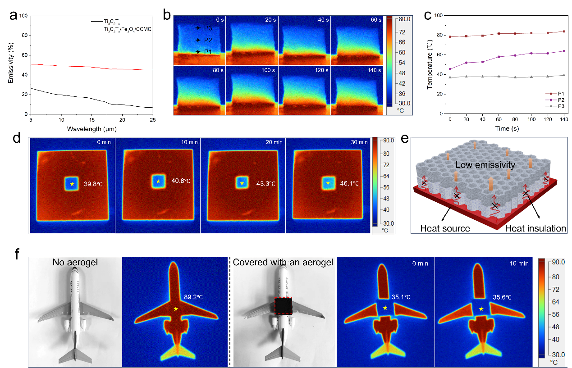The image size is (572, 368).
Task: Click the P2 cross marker in the 0 s frame
Action: pyautogui.click(x=198, y=40)
